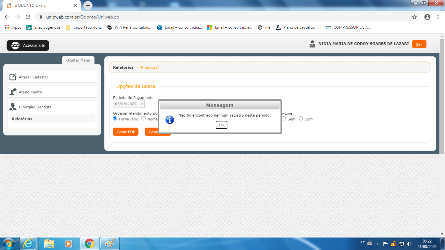
Task: Bookmark this page with the star icon
Action: (x=414, y=17)
